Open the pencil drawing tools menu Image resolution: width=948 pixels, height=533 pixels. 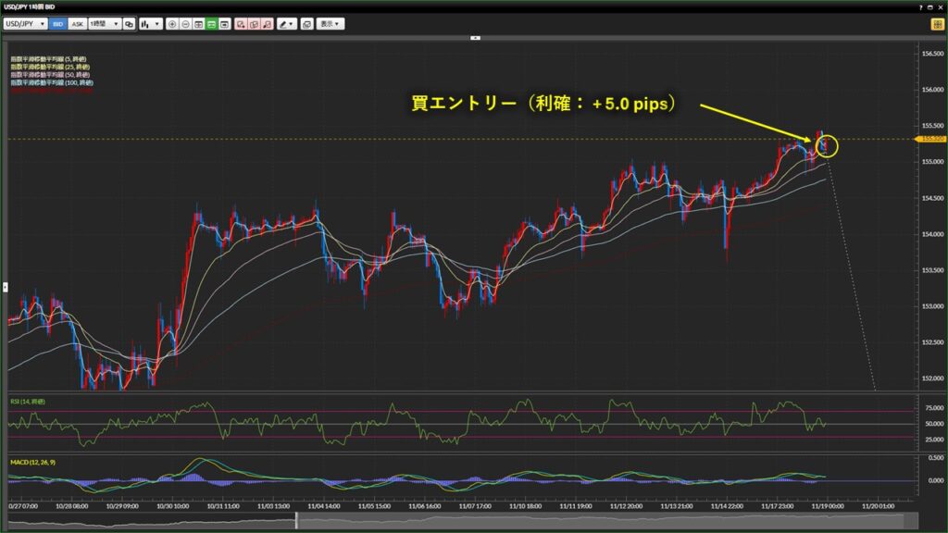pos(286,23)
